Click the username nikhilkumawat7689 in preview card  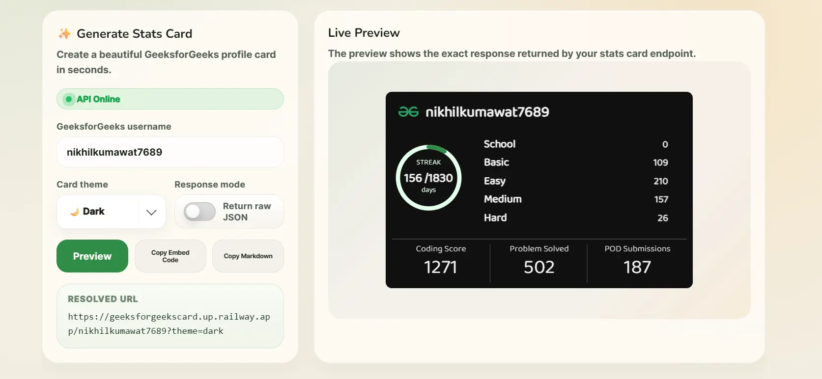(487, 112)
